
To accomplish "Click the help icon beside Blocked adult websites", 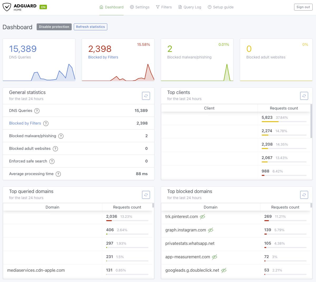I will 55,149.
